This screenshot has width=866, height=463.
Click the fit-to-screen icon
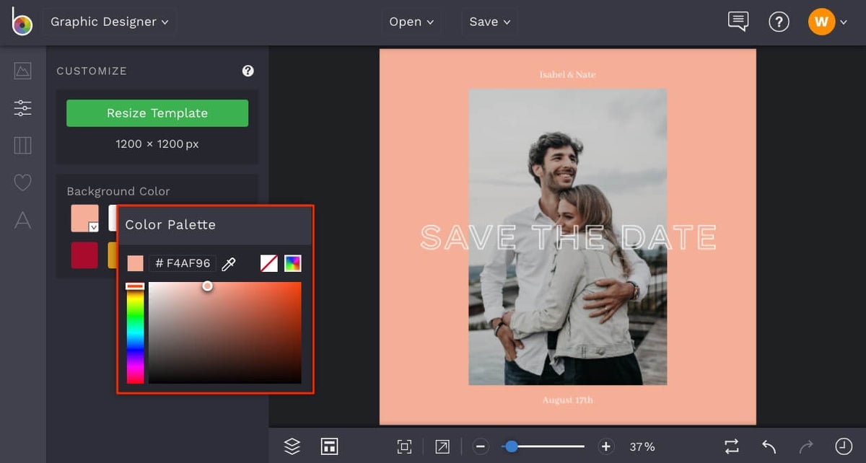pos(404,446)
